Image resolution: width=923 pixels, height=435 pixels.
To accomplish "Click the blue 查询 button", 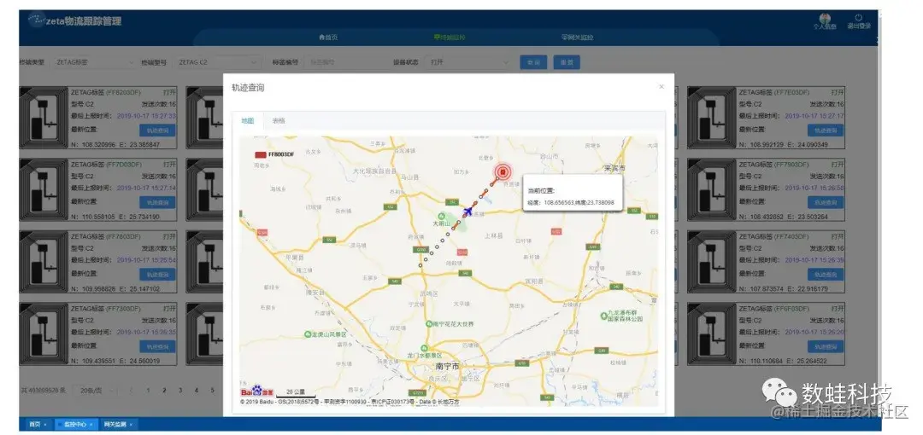I will coord(533,62).
